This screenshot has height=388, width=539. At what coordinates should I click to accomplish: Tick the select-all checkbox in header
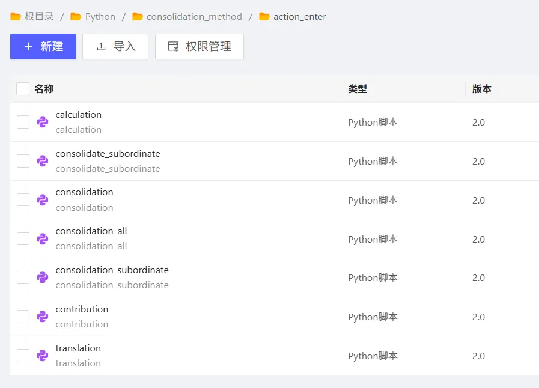point(23,89)
